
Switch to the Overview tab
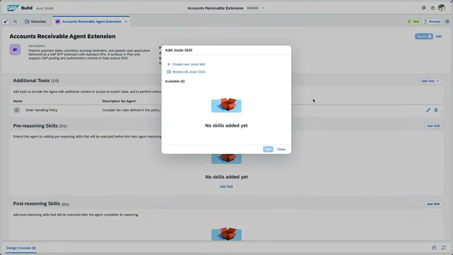coord(35,21)
